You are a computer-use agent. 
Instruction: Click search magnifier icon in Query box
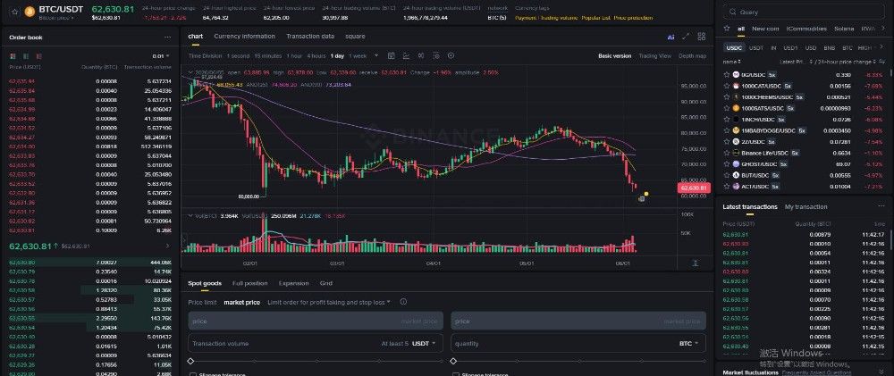click(732, 12)
